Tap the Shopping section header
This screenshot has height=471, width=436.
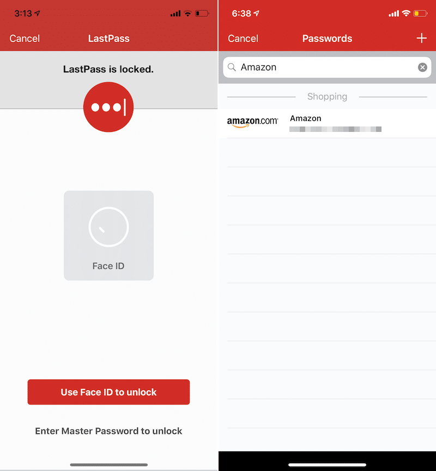coord(327,96)
